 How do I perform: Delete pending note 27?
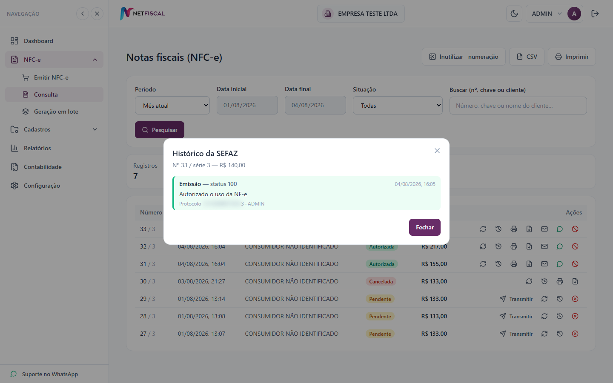pyautogui.click(x=575, y=334)
